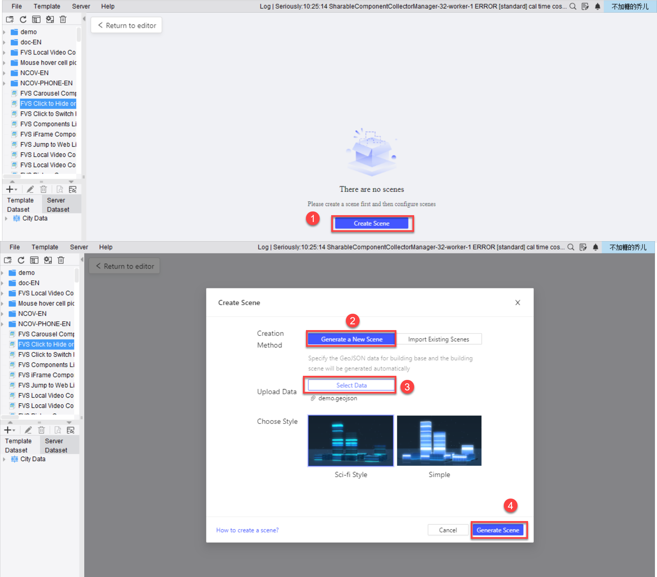
Task: Open the batch settings icon in toolbar
Action: [50, 19]
